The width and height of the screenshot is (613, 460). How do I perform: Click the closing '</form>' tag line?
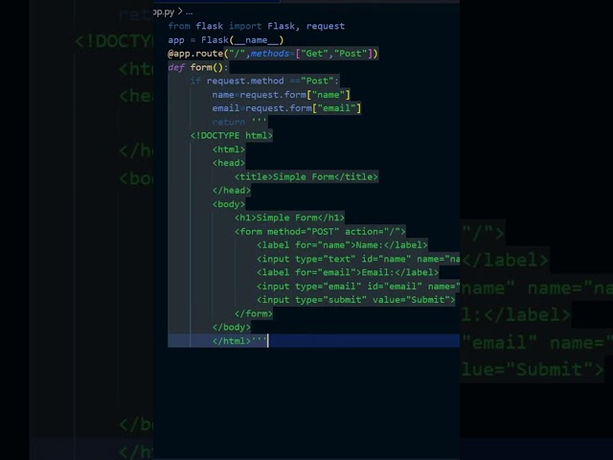pos(253,313)
